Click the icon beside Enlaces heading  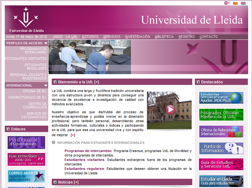[x=8, y=129]
